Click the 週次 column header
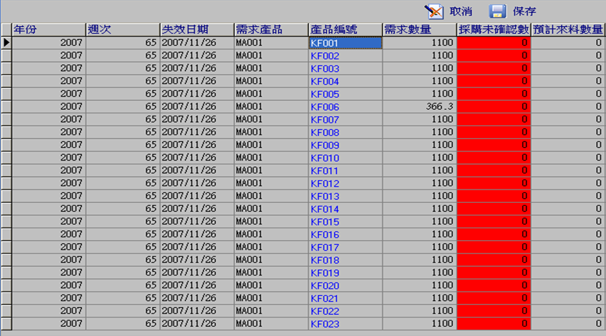The height and width of the screenshot is (336, 606). [123, 30]
